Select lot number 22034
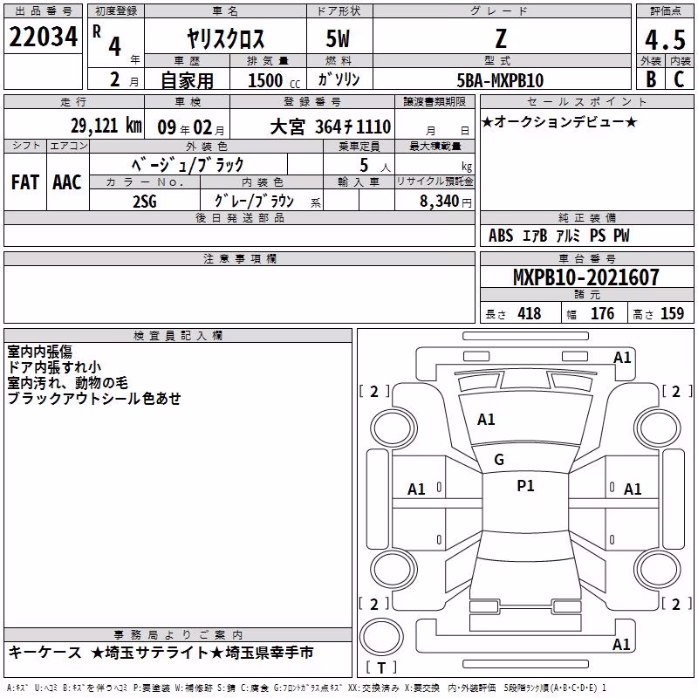Image resolution: width=698 pixels, height=698 pixels. click(x=43, y=37)
